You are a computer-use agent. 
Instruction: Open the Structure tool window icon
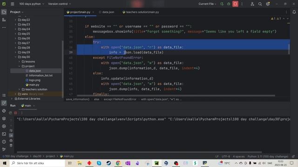coord(4,19)
